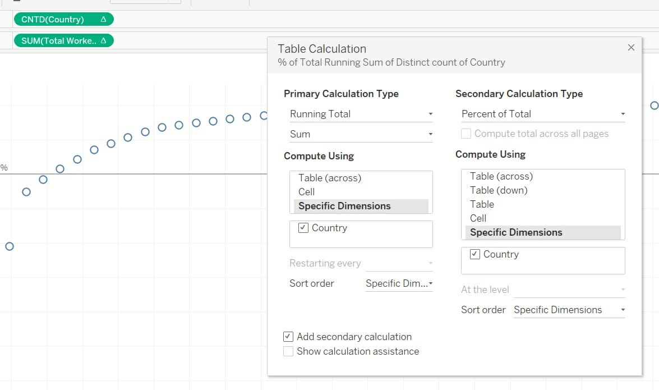
Task: Select Table in secondary Compute Using list
Action: [x=482, y=204]
